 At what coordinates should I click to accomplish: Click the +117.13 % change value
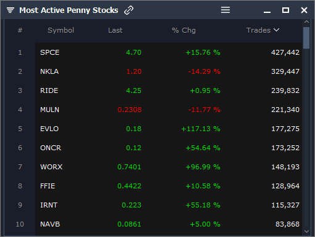[201, 129]
